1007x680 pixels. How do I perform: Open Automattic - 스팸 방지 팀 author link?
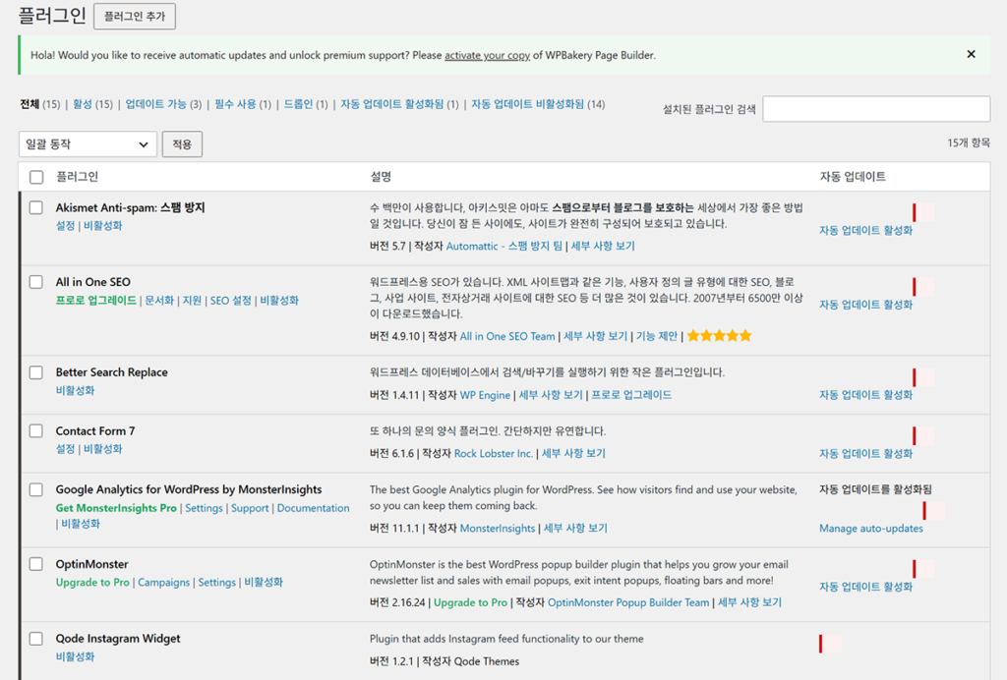(504, 247)
